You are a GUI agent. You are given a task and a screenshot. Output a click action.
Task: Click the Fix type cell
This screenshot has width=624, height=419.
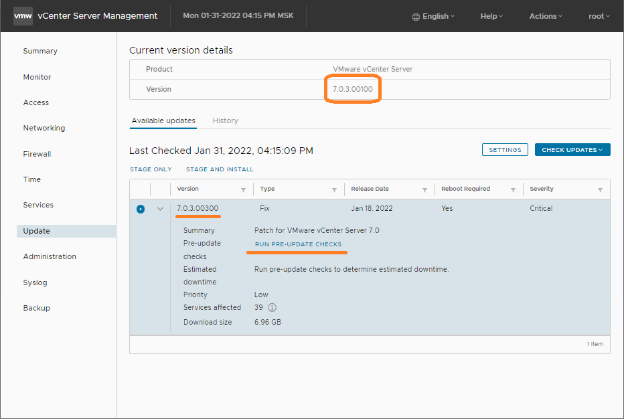click(x=264, y=208)
